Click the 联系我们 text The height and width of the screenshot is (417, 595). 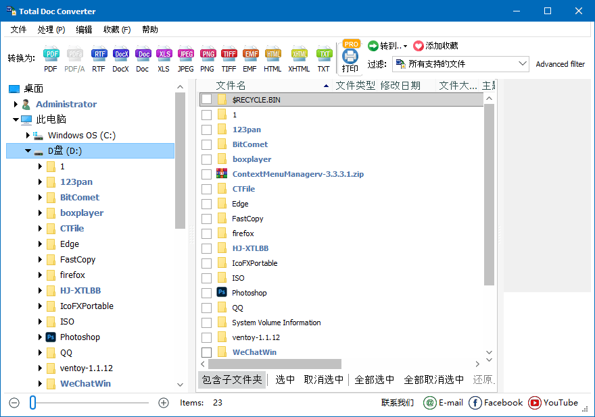click(x=398, y=403)
